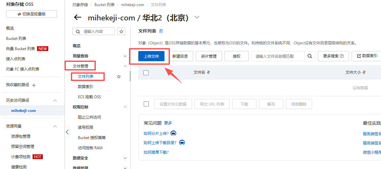Open 向量 Bucket 列表 menu item
Screen dimensions: 381x169
point(20,49)
